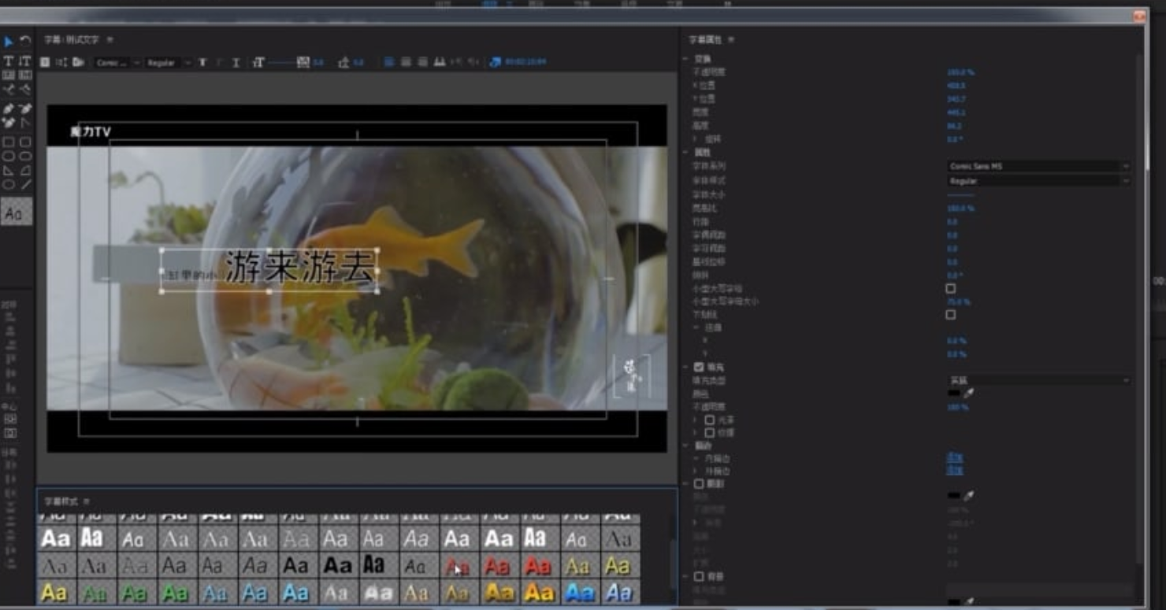This screenshot has width=1166, height=610.
Task: Select the Pen tool
Action: tap(9, 109)
